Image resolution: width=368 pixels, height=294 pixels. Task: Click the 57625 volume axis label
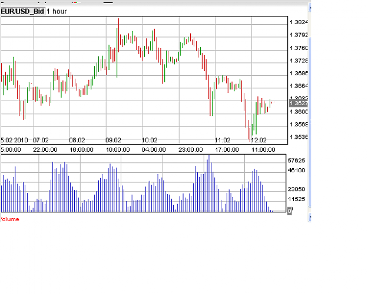[296, 161]
